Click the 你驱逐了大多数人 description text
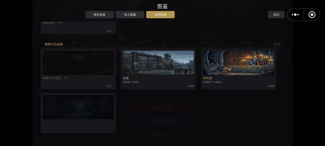This screenshot has width=325, height=146. 213,82
